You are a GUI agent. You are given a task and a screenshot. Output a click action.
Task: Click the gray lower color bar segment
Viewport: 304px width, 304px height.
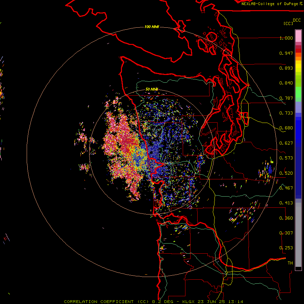pos(298,235)
